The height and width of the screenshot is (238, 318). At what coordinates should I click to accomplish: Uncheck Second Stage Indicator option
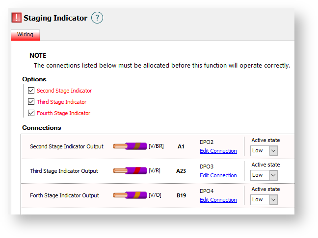tap(31, 91)
